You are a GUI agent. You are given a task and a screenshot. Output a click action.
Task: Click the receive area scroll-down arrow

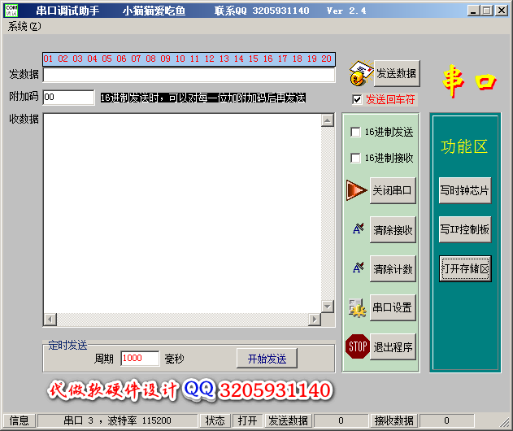pyautogui.click(x=327, y=307)
